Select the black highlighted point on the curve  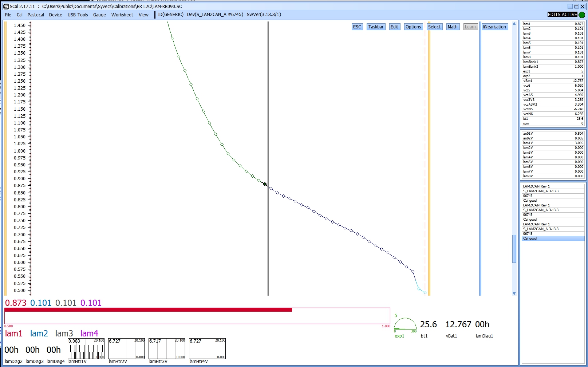pyautogui.click(x=265, y=184)
